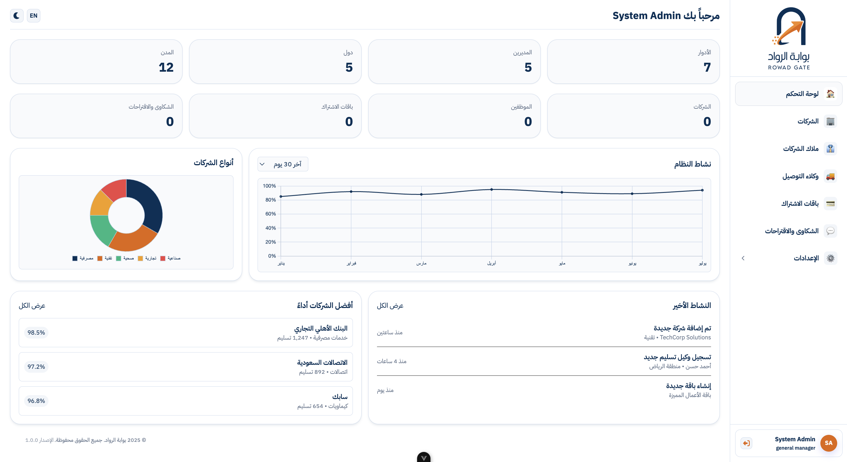The height and width of the screenshot is (462, 847).
Task: Switch language using EN button
Action: click(34, 15)
